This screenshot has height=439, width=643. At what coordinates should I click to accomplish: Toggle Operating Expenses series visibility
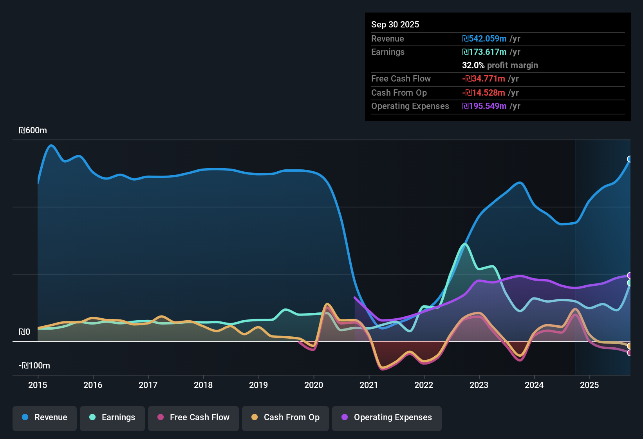[387, 417]
